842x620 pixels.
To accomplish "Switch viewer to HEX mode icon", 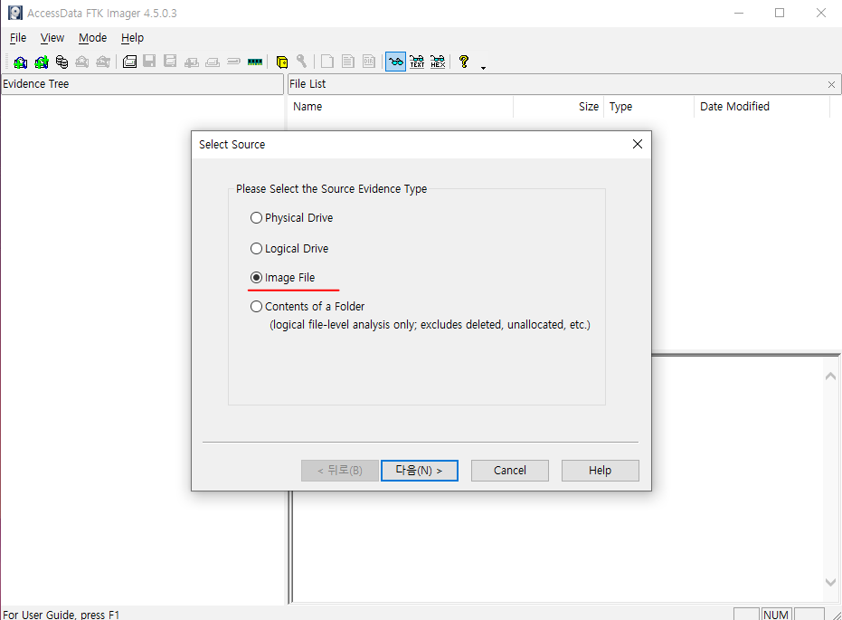I will [x=438, y=62].
